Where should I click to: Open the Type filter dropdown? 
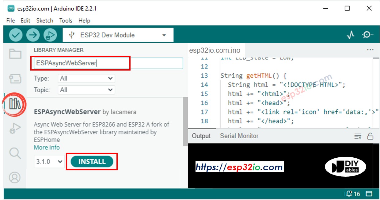tap(86, 79)
